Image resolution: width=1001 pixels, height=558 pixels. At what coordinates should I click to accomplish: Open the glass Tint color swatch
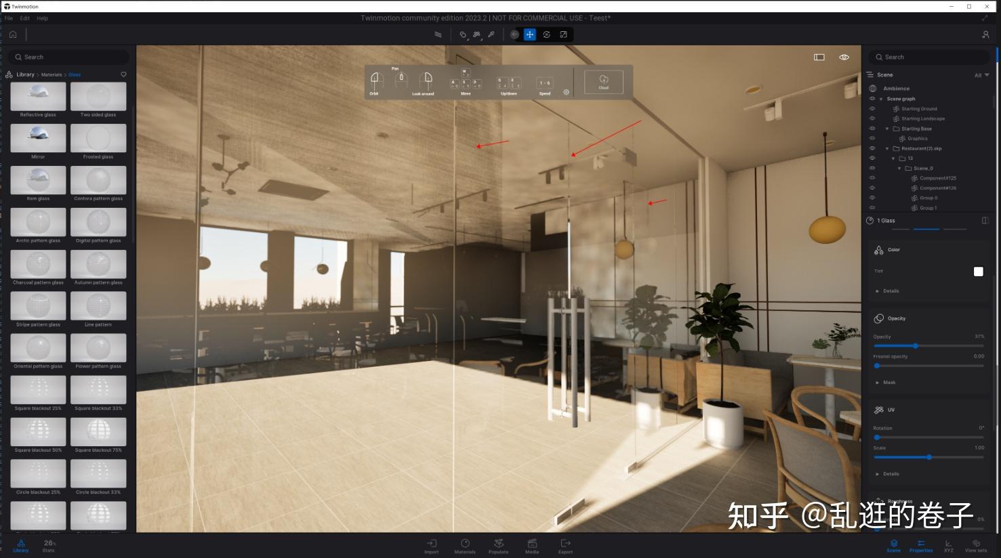(978, 271)
